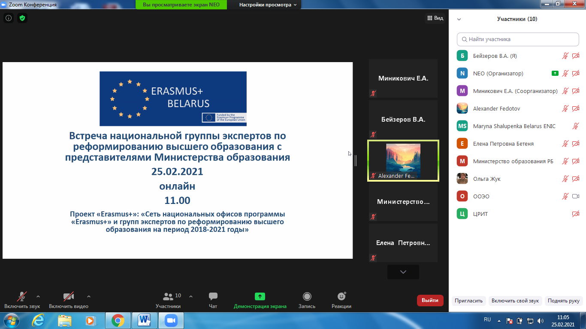Click Zoom icon in taskbar
Screen dimensions: 586x329
(171, 320)
